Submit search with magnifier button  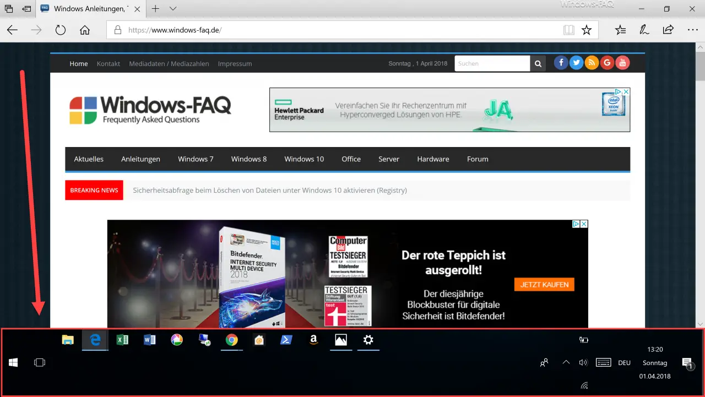click(538, 63)
